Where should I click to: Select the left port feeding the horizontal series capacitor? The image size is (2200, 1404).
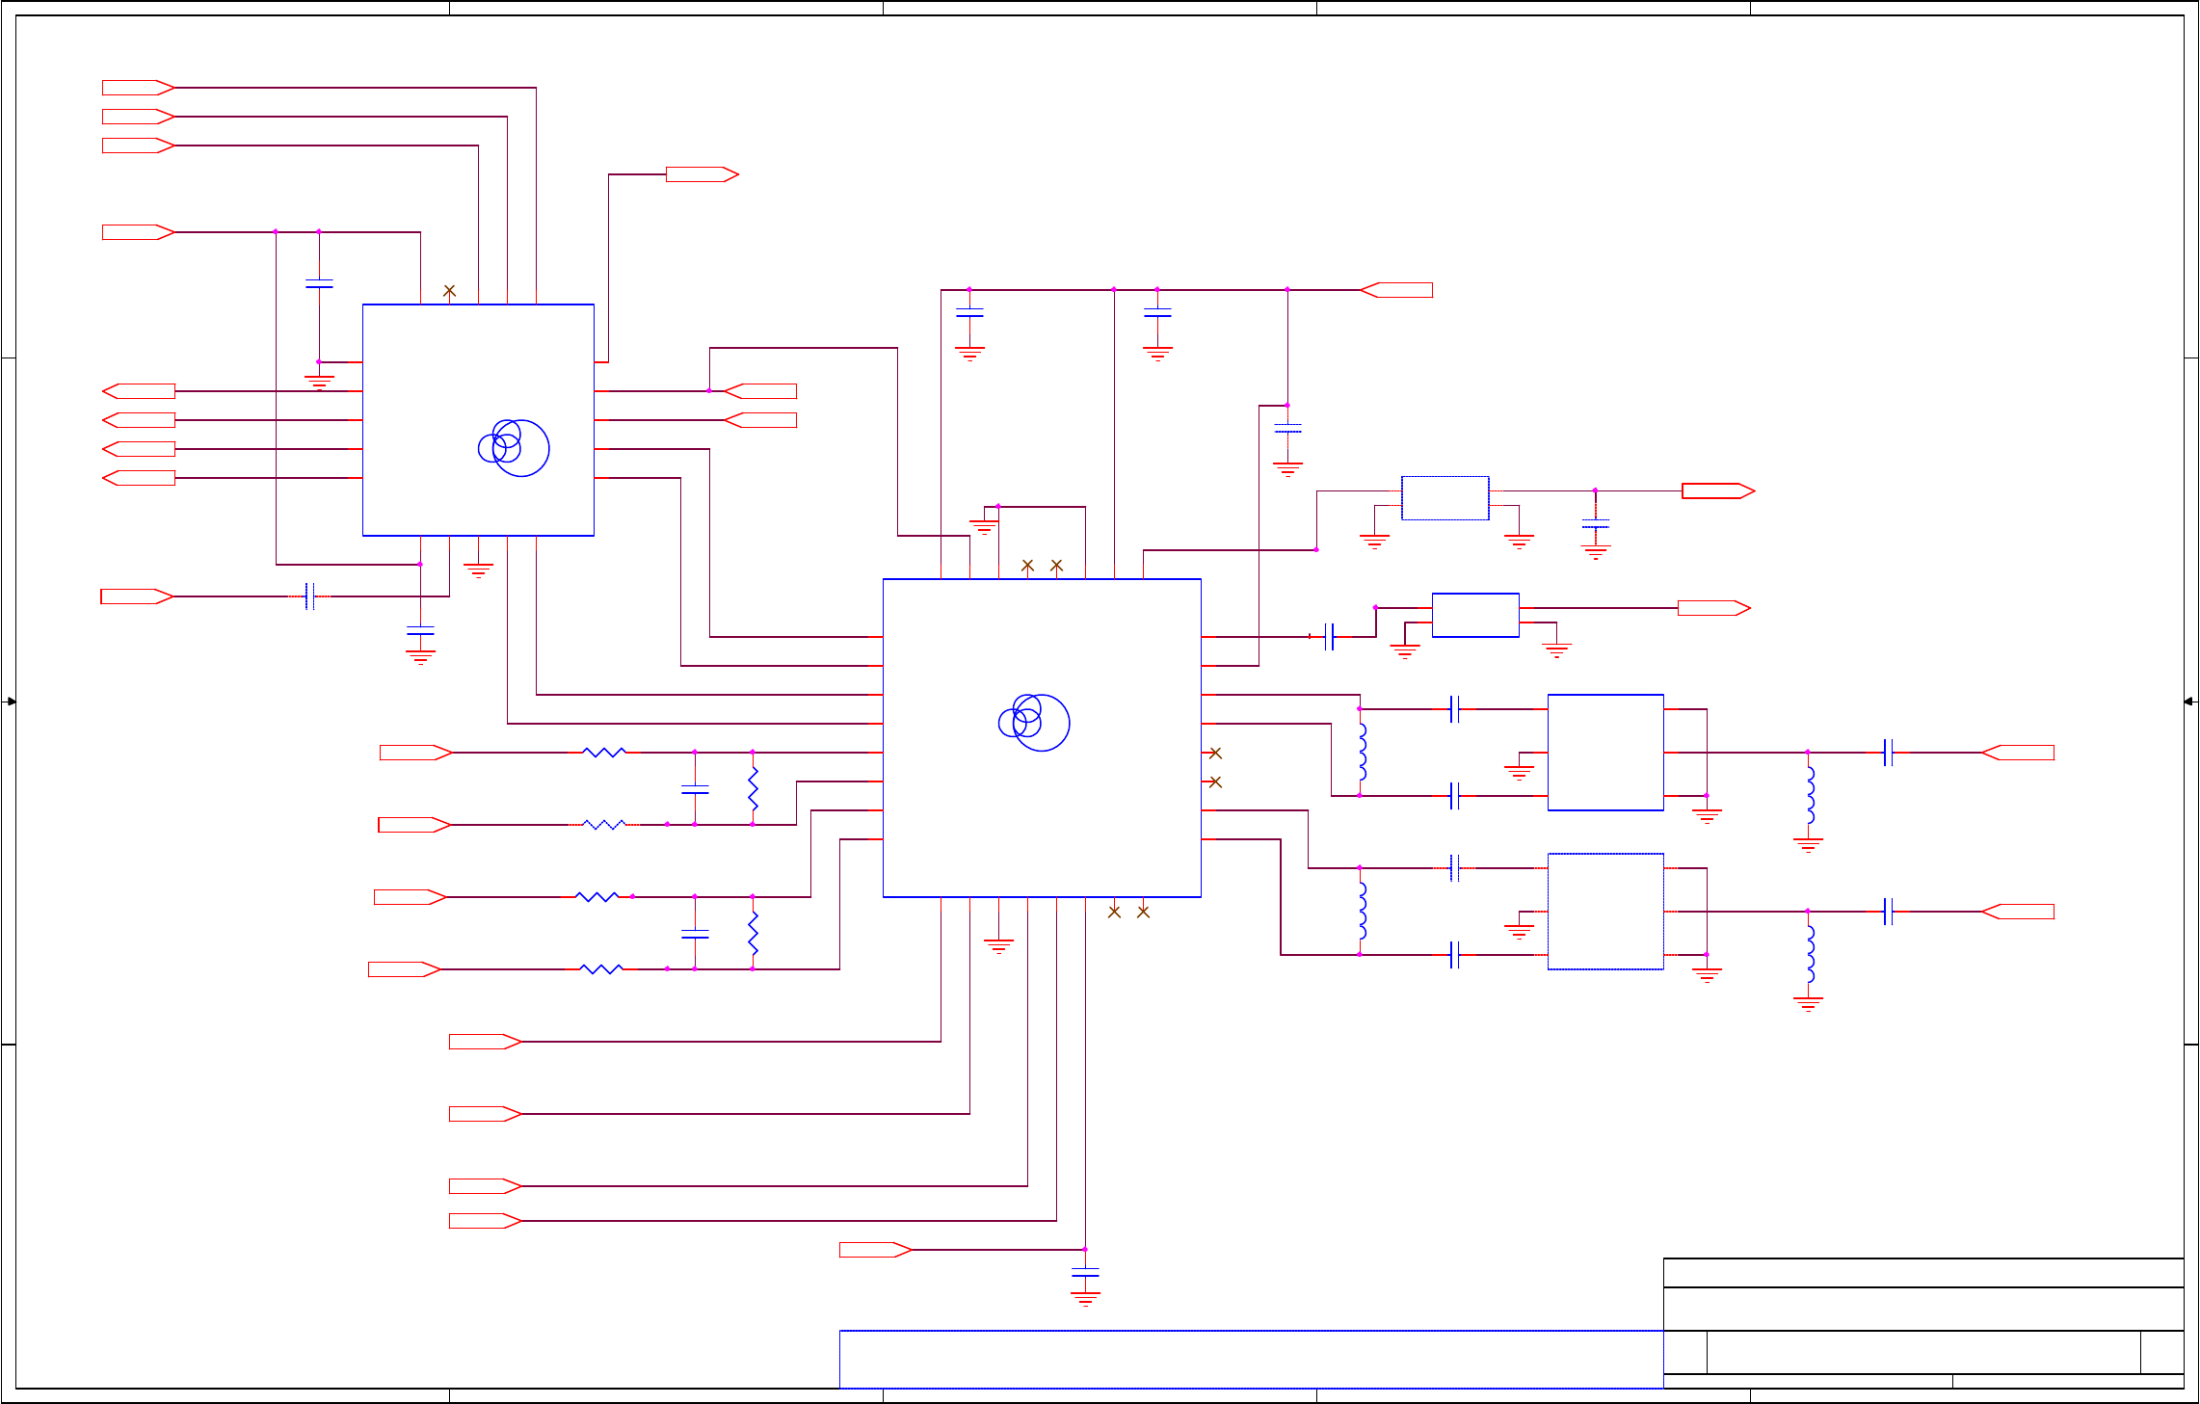pos(137,596)
